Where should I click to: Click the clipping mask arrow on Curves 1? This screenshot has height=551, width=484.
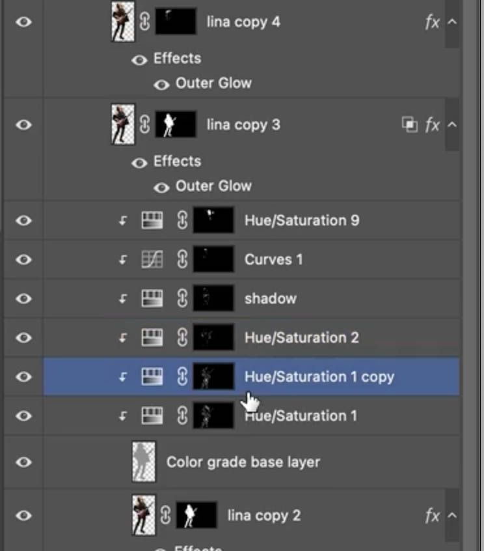(x=124, y=259)
